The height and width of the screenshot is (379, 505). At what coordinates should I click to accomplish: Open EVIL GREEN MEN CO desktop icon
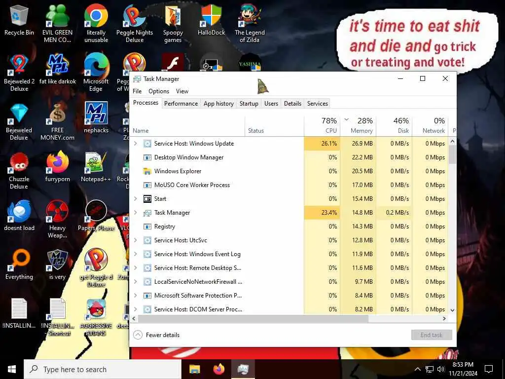click(x=57, y=24)
